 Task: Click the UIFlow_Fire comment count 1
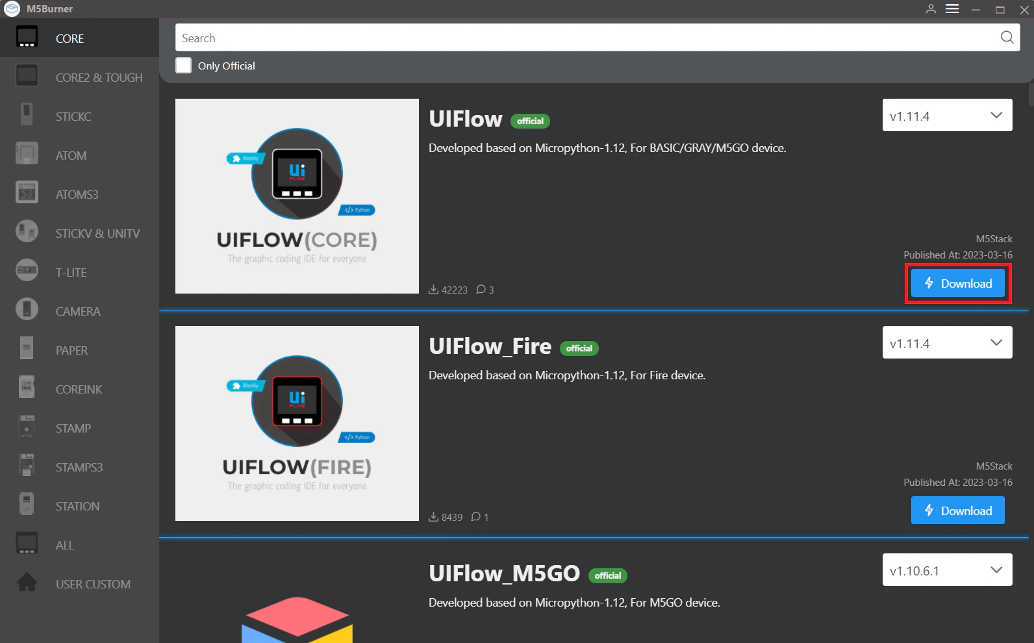[486, 518]
